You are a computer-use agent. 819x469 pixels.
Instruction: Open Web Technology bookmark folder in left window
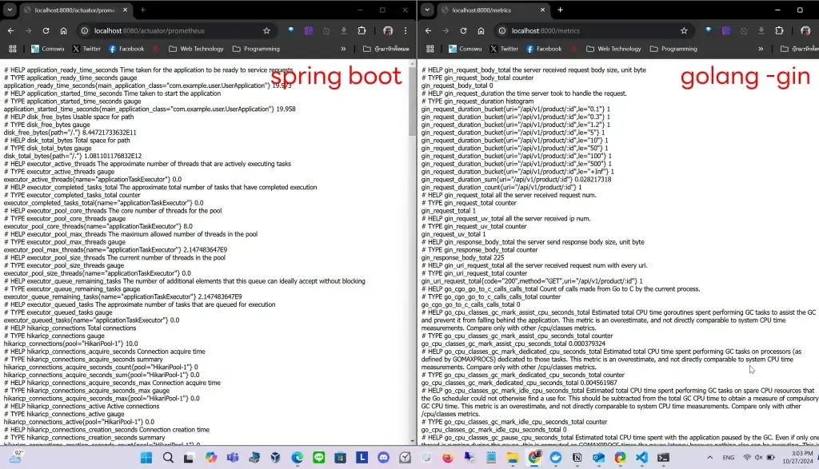[x=197, y=49]
